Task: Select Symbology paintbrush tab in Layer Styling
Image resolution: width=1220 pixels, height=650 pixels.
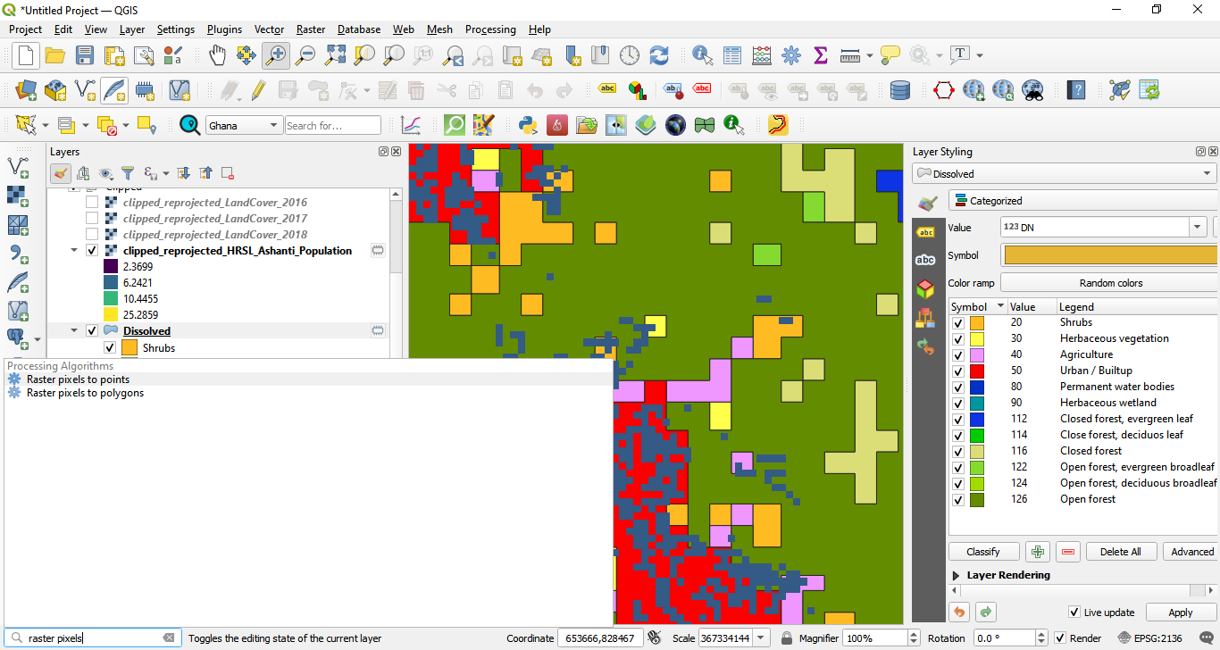Action: [x=926, y=203]
